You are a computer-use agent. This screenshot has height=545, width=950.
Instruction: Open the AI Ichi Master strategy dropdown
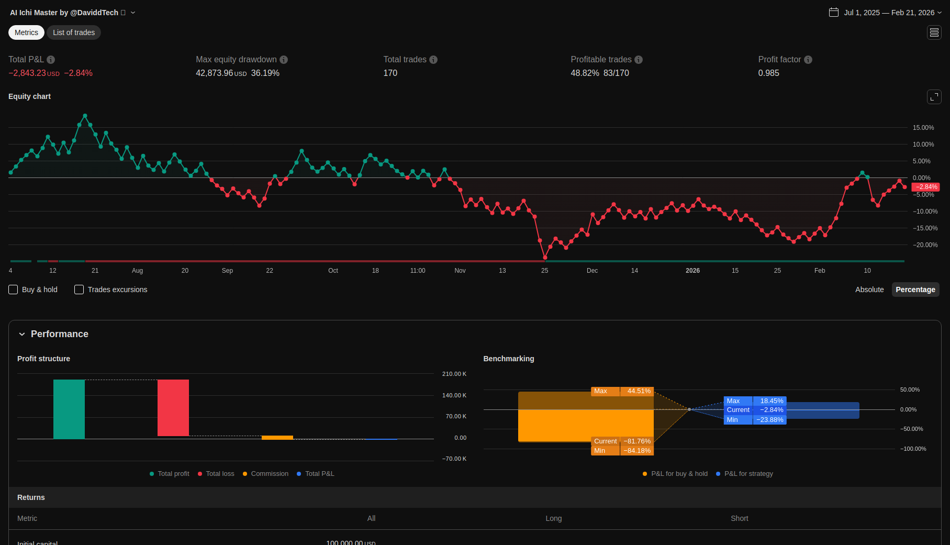click(x=133, y=13)
